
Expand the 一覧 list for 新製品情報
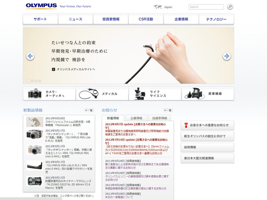89,110
